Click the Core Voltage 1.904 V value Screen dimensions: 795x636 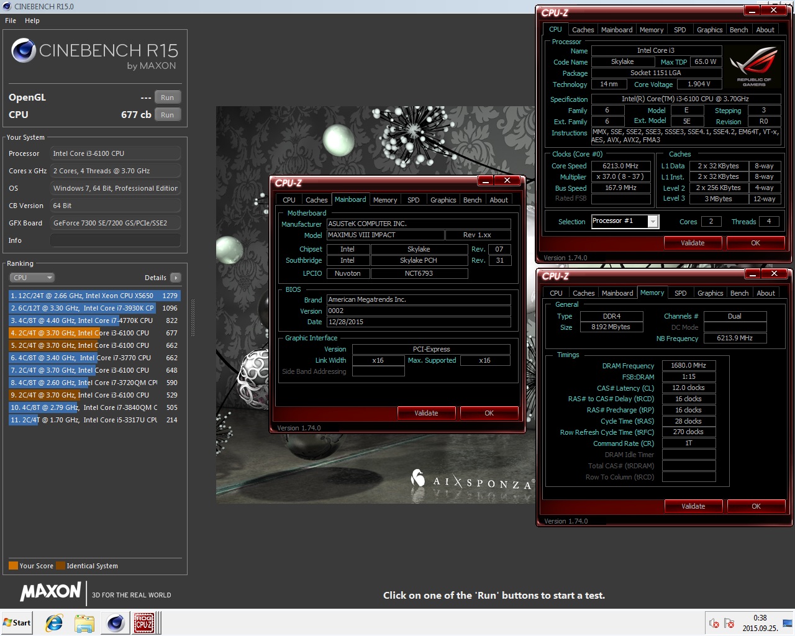click(x=699, y=84)
